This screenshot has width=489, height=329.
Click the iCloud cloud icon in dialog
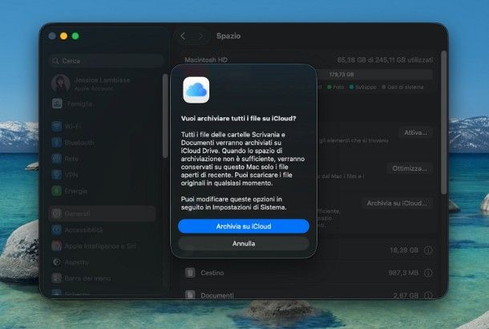tap(196, 90)
